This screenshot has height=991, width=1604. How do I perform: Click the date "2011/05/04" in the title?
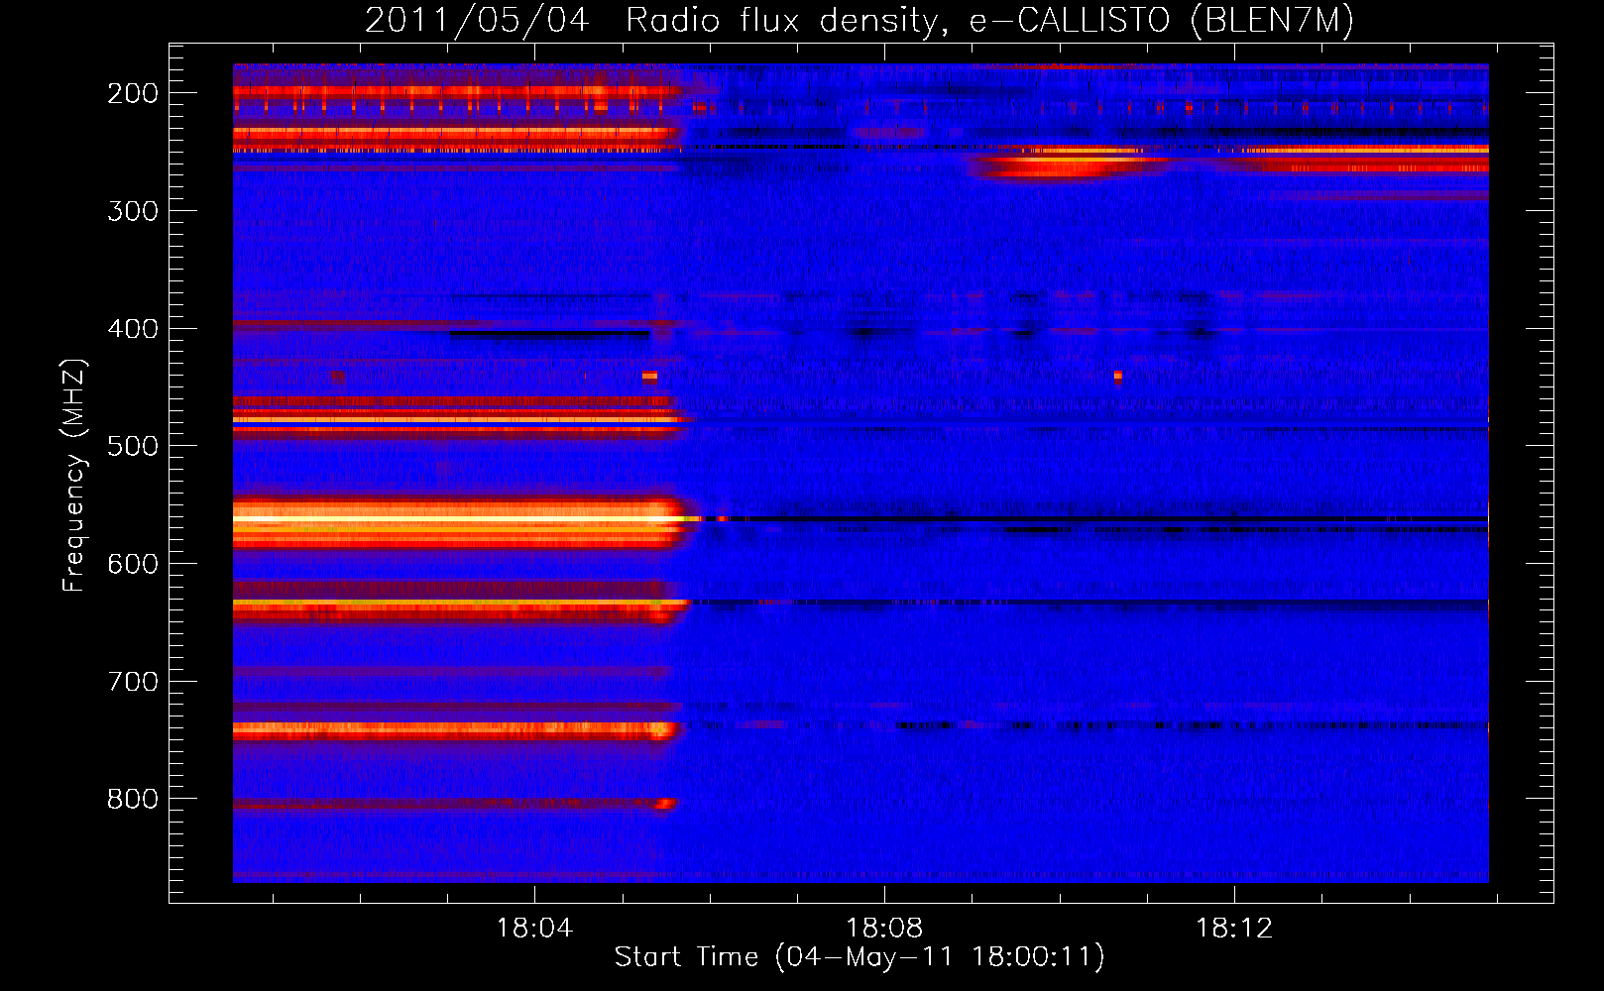tap(477, 20)
